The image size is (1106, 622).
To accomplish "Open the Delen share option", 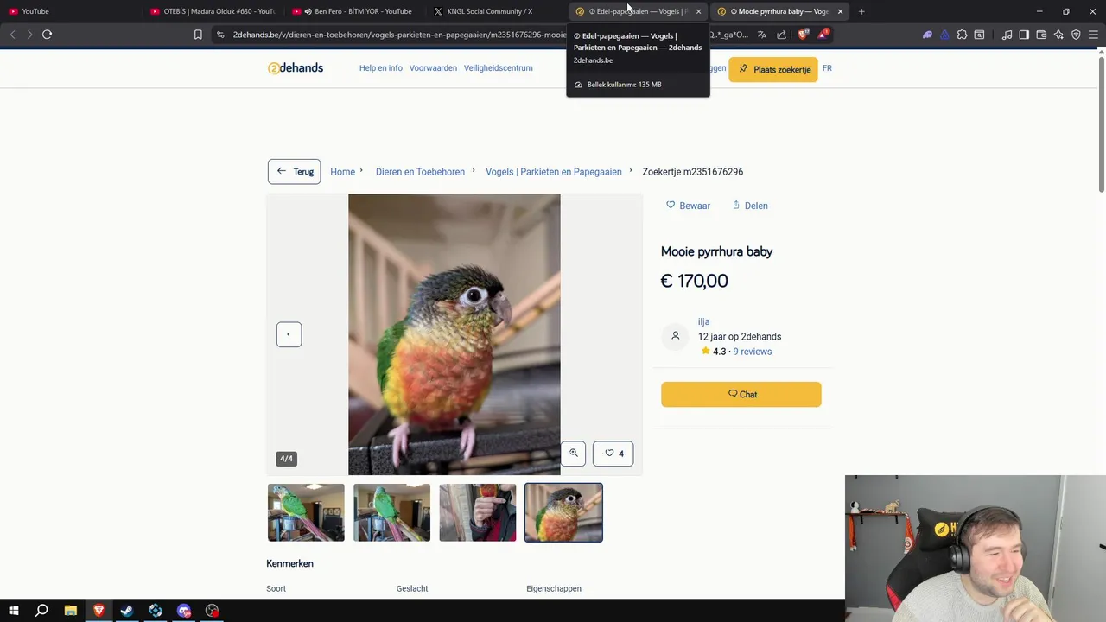I will [x=750, y=206].
